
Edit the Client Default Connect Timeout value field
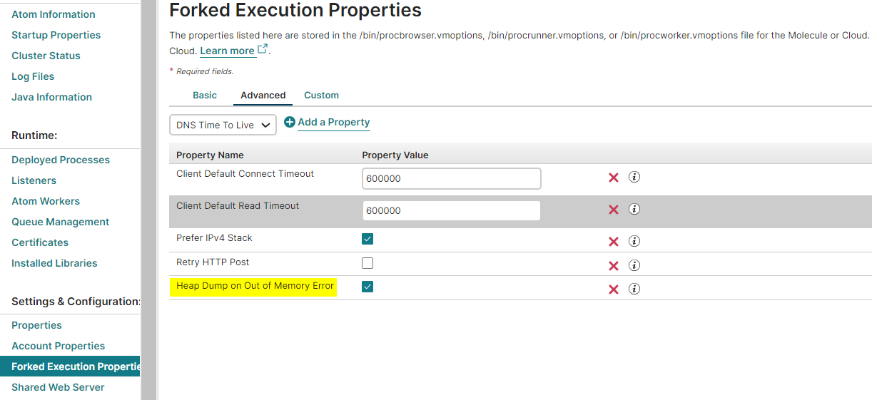click(451, 178)
